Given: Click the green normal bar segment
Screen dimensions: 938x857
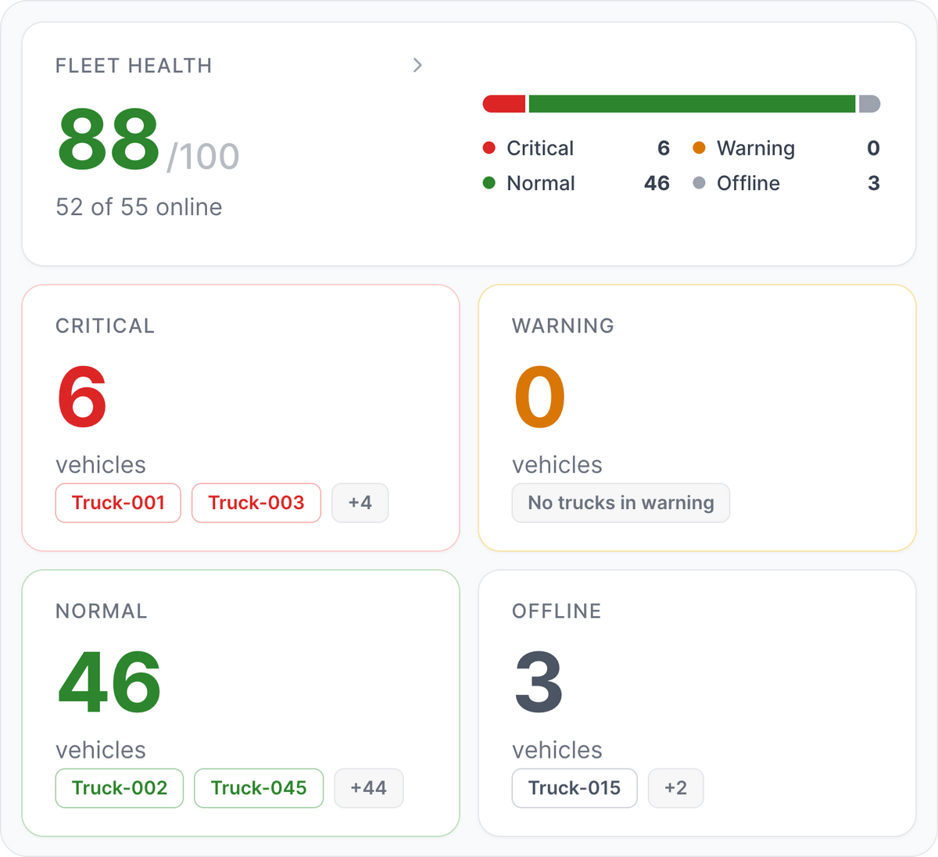Looking at the screenshot, I should coord(692,104).
